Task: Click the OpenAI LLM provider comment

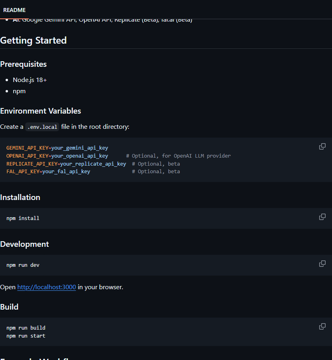Action: pyautogui.click(x=178, y=156)
